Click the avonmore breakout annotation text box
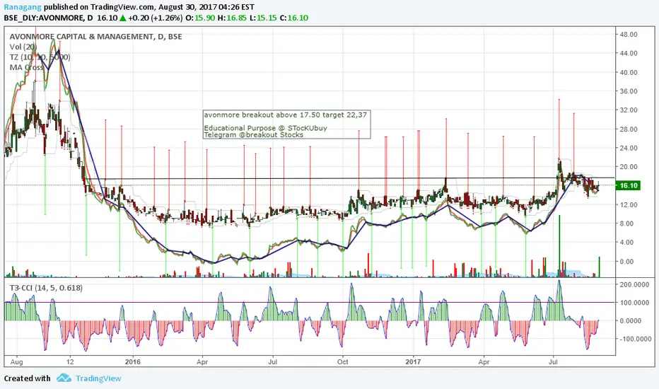Image resolution: width=659 pixels, height=389 pixels. coord(286,124)
